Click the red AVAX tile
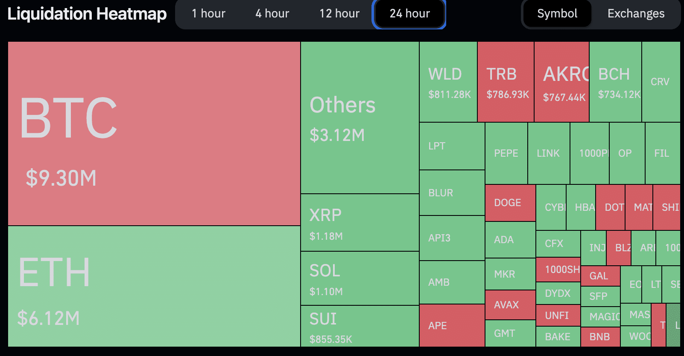684x356 pixels. (x=510, y=305)
